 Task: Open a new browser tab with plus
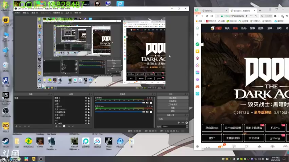pyautogui.click(x=260, y=11)
